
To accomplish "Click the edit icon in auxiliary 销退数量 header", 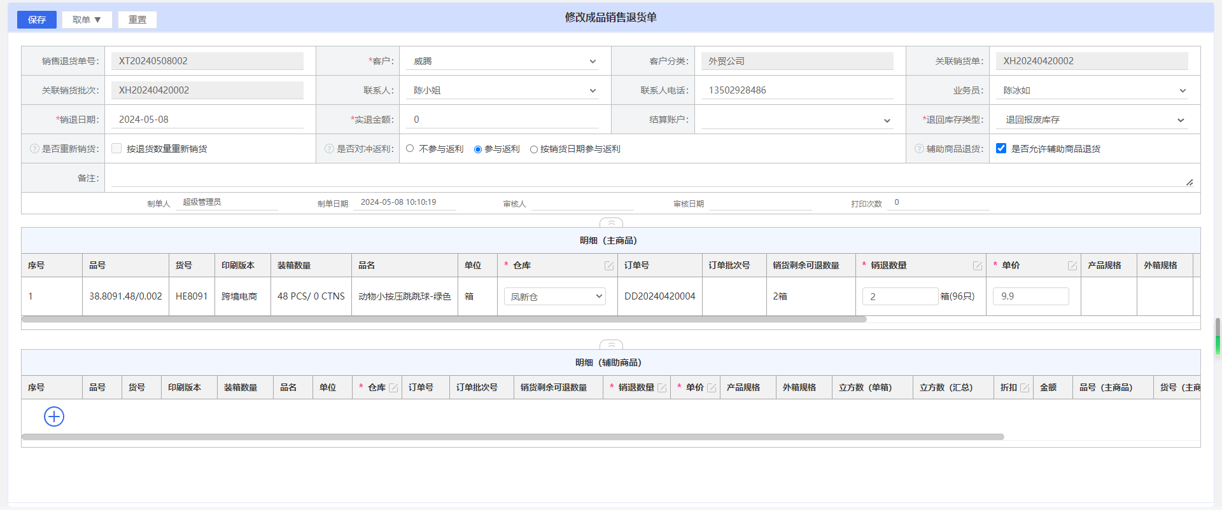I will [x=662, y=388].
